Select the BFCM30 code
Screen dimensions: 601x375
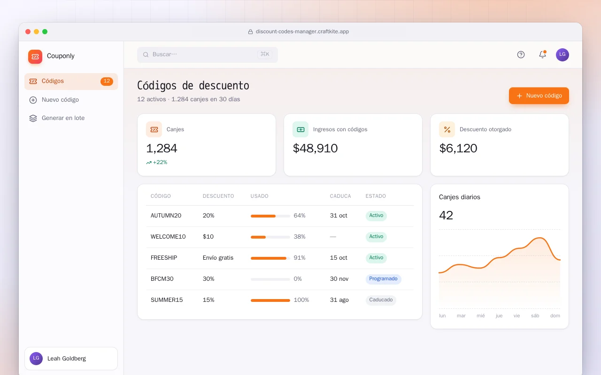coord(162,279)
